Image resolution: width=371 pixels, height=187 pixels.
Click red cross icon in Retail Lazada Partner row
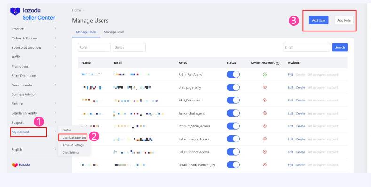265,165
